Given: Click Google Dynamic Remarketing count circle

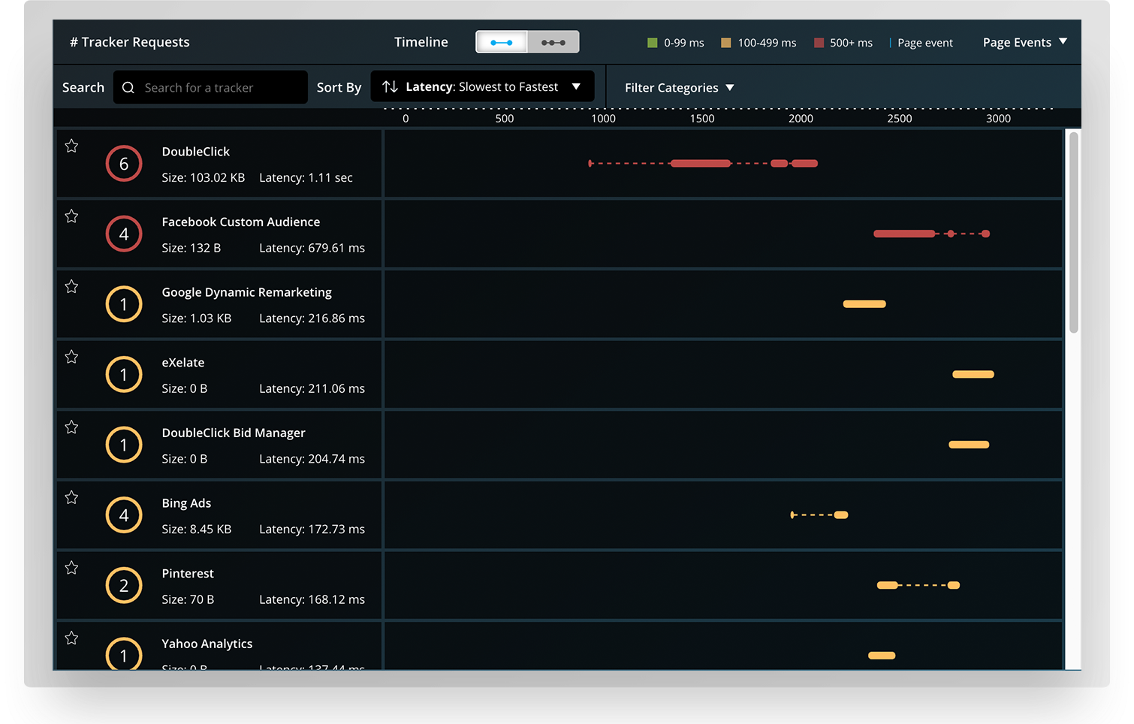Looking at the screenshot, I should 124,304.
